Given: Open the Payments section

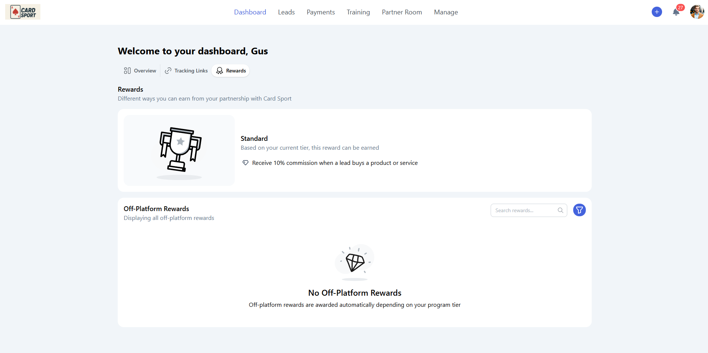Looking at the screenshot, I should (x=321, y=12).
